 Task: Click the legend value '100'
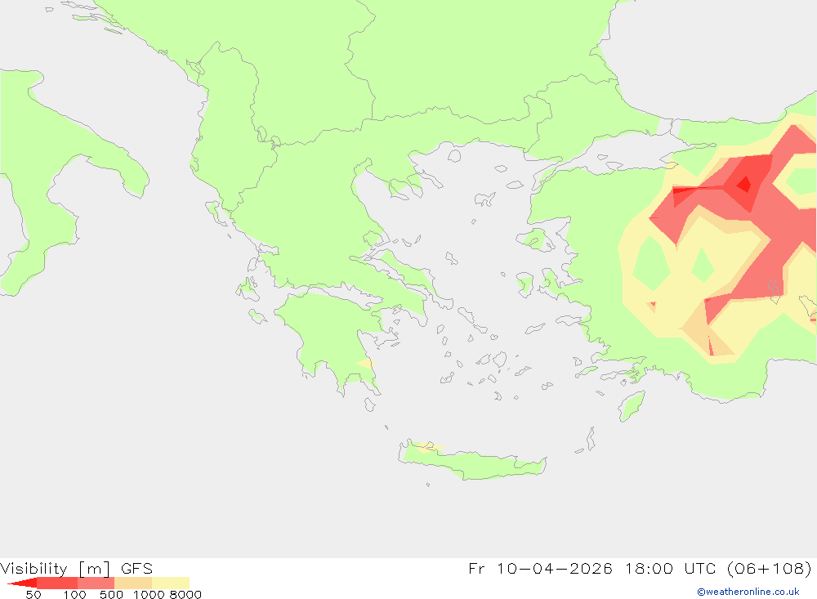pos(74,594)
